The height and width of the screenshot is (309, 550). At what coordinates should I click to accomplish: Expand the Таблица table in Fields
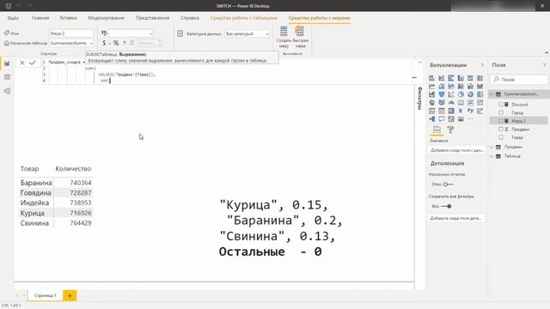tap(492, 156)
